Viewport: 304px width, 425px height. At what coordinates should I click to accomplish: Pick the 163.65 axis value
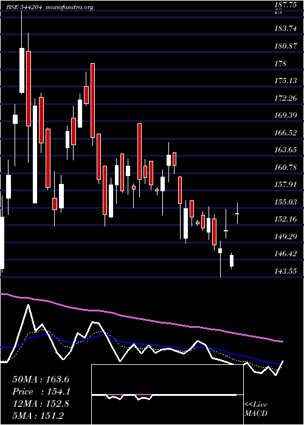point(285,150)
